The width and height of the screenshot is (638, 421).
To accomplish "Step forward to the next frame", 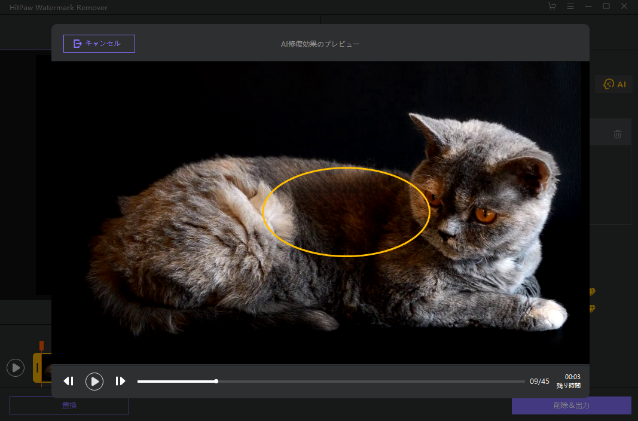I will point(120,381).
